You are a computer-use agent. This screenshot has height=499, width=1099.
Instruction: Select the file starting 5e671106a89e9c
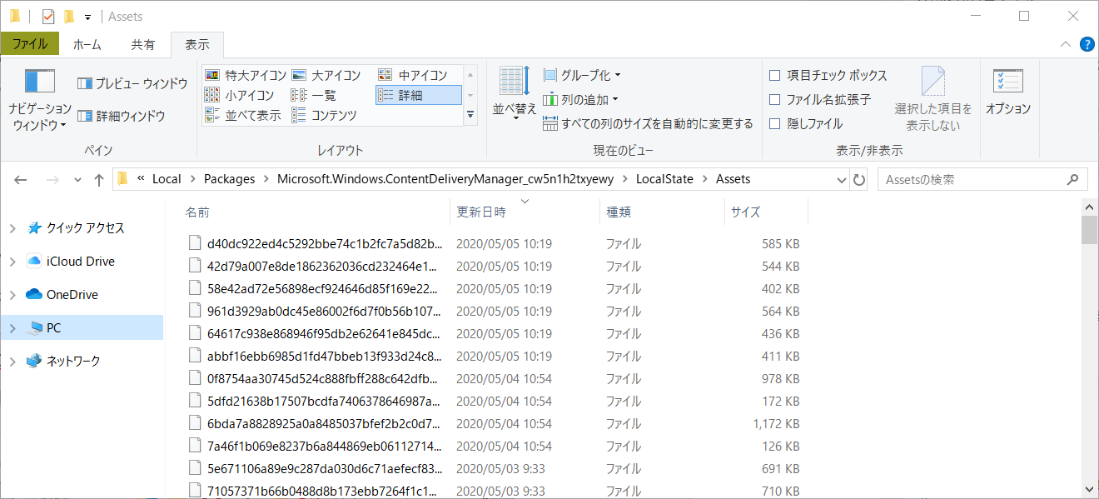click(x=325, y=468)
